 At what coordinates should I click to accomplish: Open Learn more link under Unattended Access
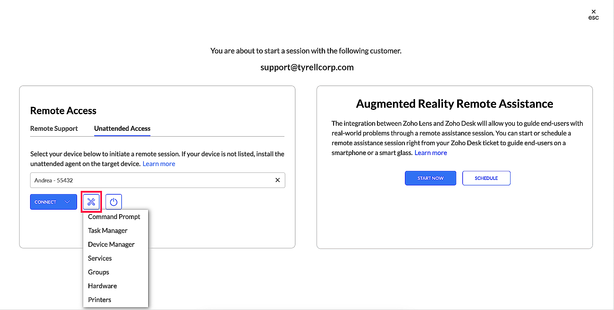(159, 164)
